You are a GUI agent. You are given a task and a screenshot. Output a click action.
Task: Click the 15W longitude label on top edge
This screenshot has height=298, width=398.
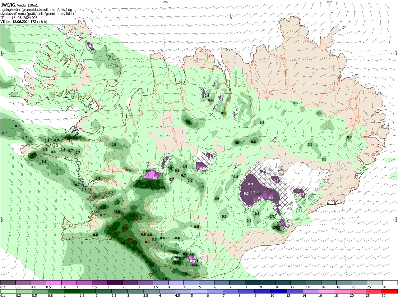coord(329,2)
